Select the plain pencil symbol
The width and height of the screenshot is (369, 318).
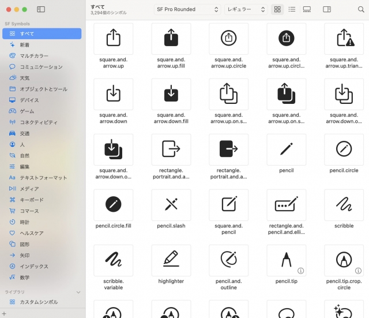286,149
